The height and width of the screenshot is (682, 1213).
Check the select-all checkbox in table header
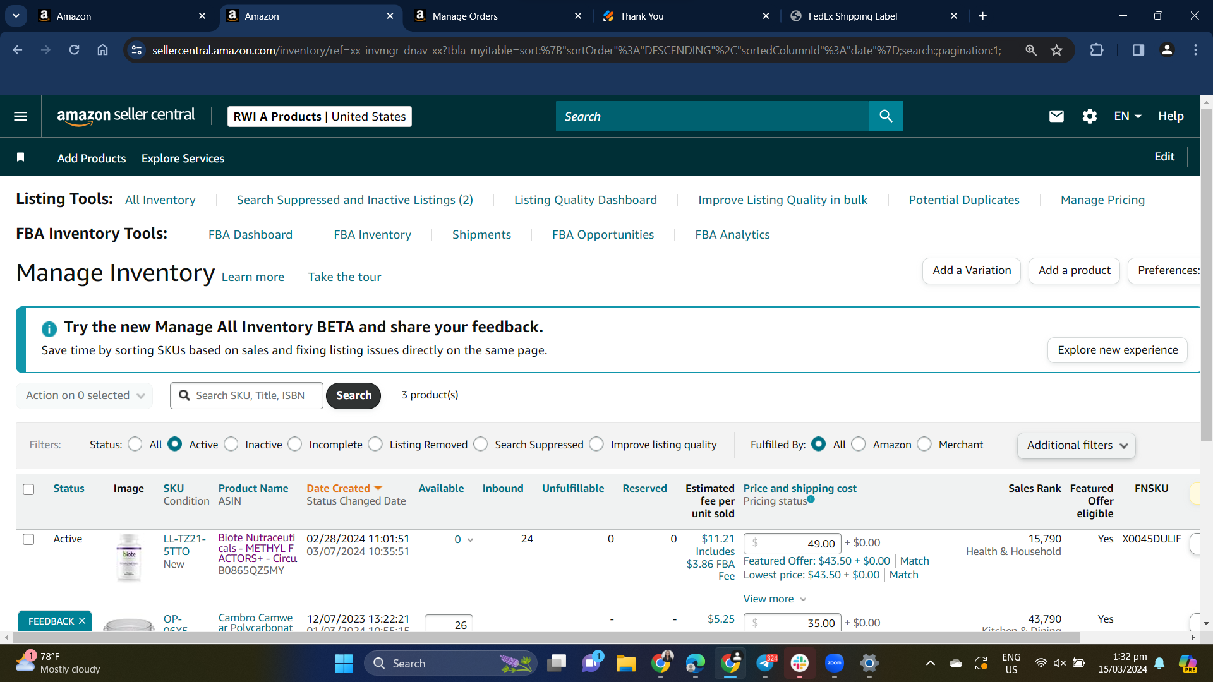(28, 489)
